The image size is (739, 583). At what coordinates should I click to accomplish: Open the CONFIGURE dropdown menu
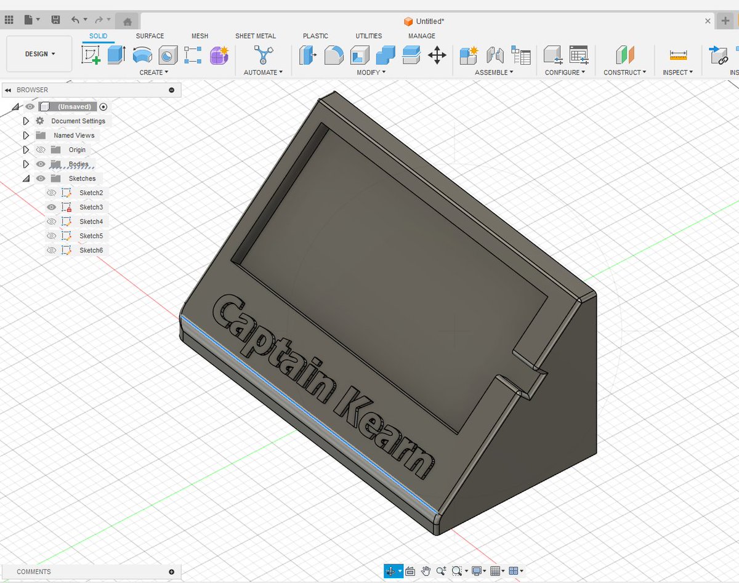click(x=565, y=73)
